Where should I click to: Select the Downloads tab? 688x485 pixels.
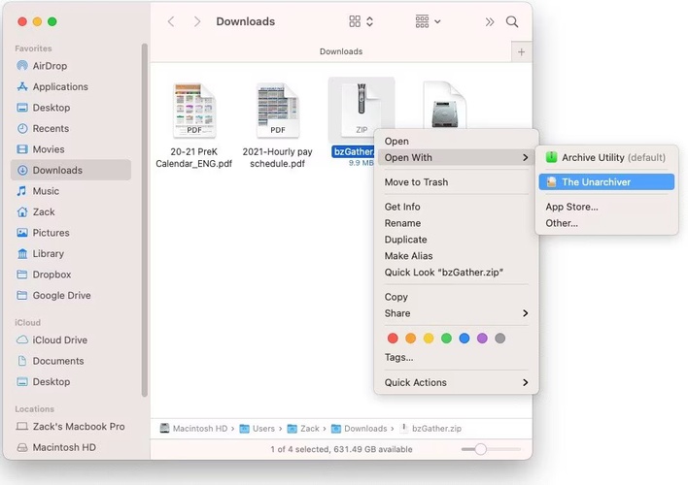tap(341, 51)
